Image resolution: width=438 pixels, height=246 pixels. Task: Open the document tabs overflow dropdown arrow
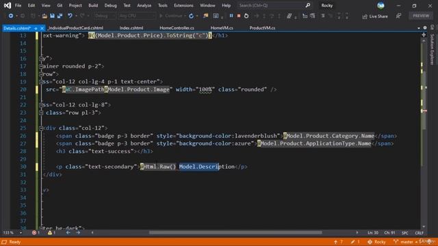(x=418, y=28)
